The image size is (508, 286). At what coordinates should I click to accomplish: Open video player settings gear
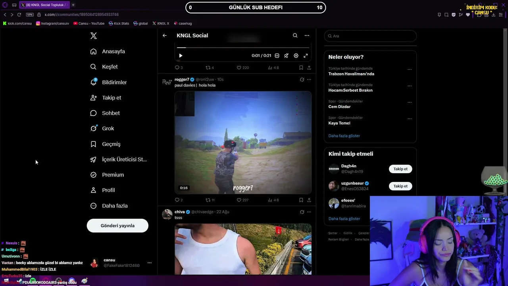point(296,56)
